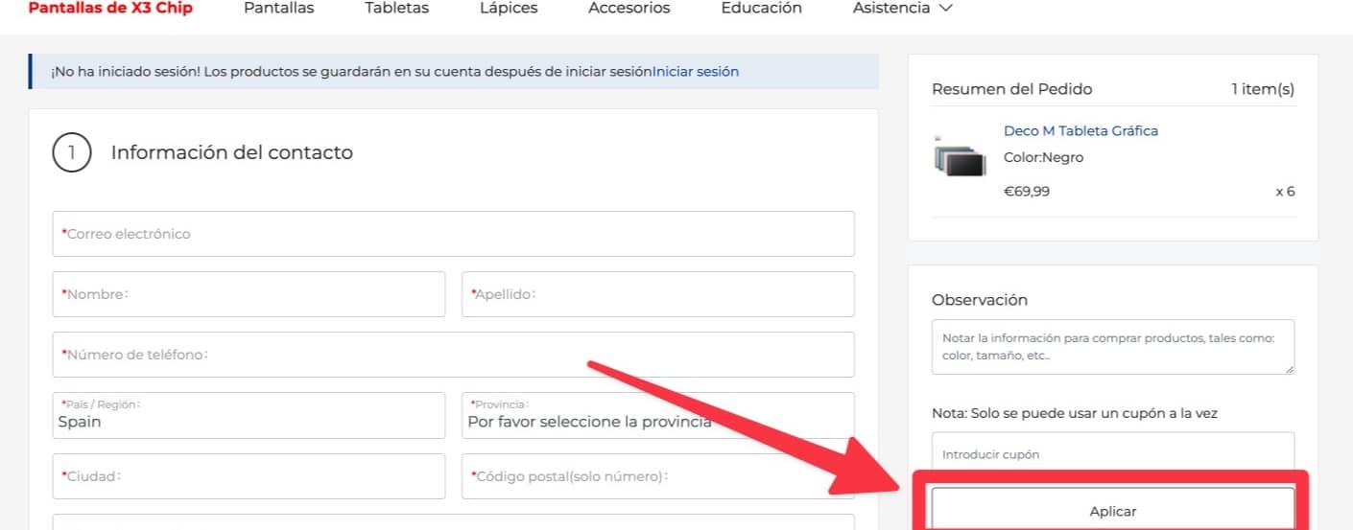Screen dimensions: 1353x530
Task: Click the Iniciar sesión link
Action: pos(696,72)
